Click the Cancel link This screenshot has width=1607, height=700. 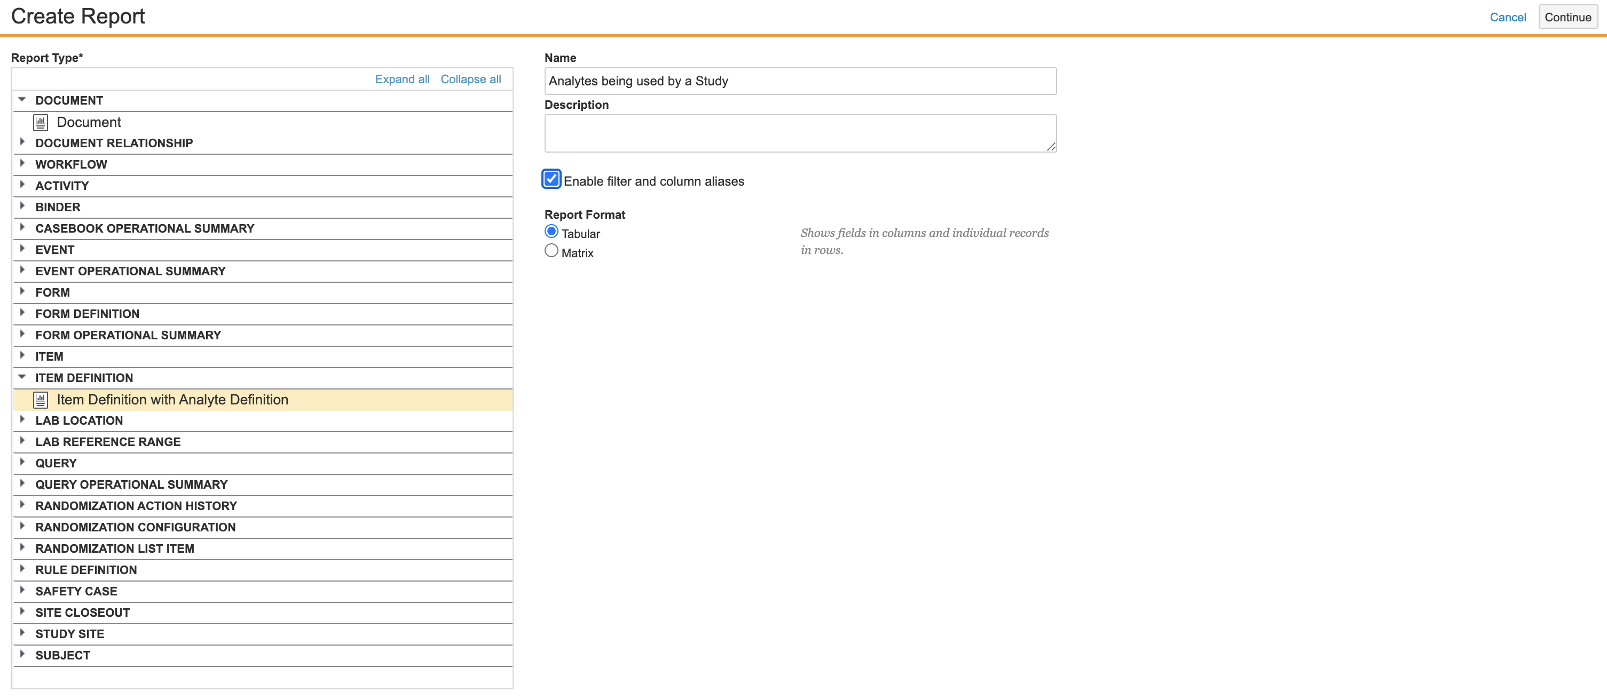pos(1507,18)
